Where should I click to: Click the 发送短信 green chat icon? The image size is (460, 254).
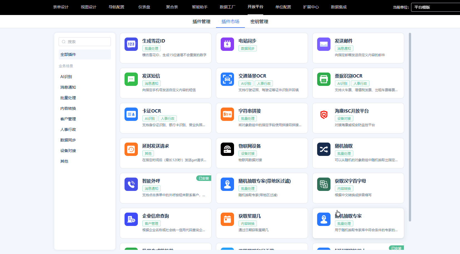(x=131, y=79)
